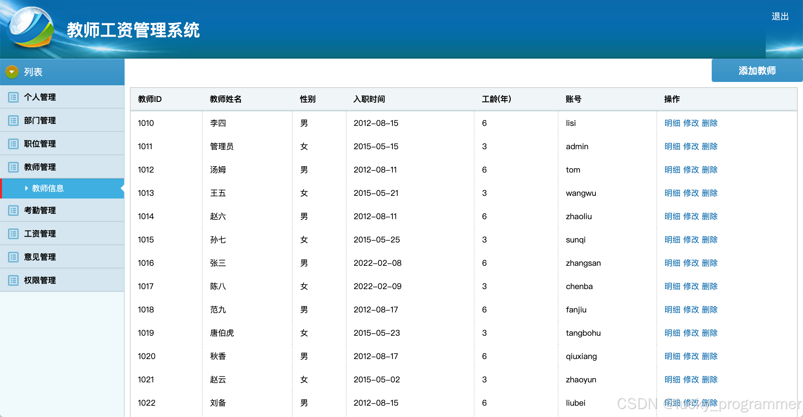The image size is (803, 417).
Task: Expand 教师管理 menu section
Action: (62, 167)
